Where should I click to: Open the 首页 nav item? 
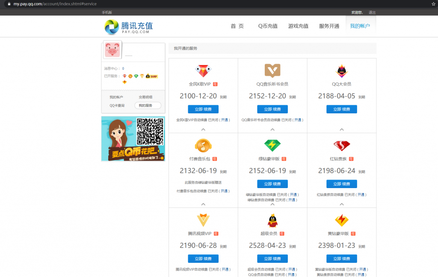pyautogui.click(x=237, y=26)
